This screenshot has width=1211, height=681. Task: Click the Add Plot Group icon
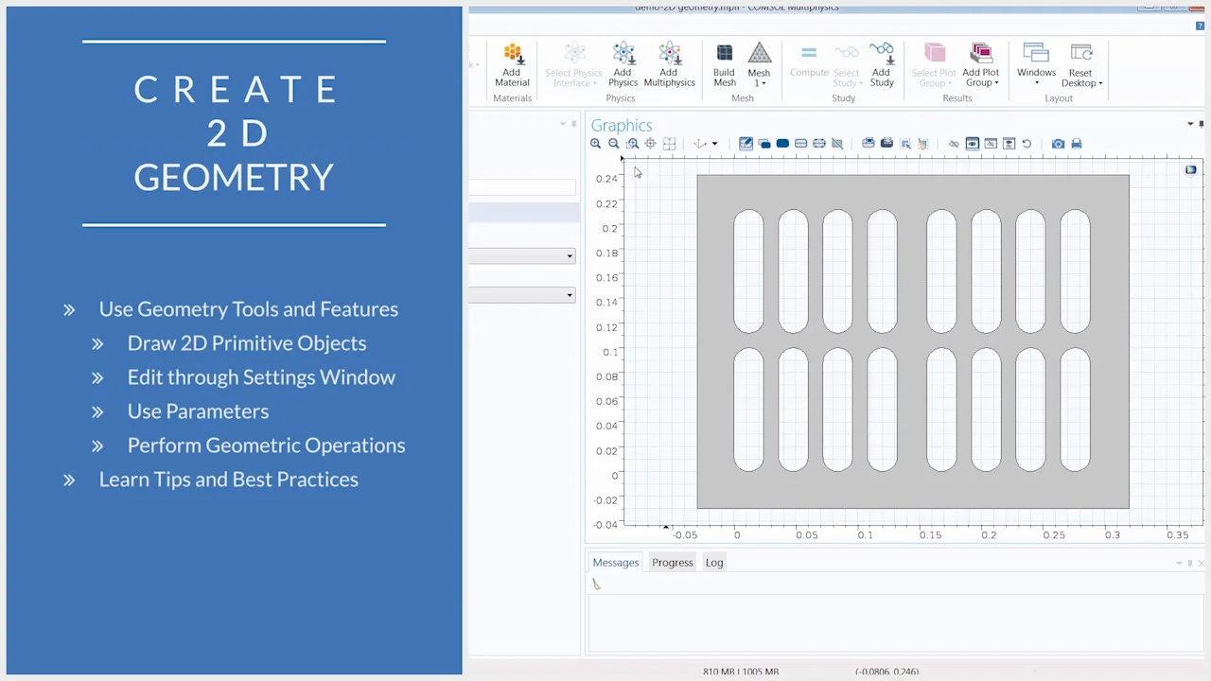980,53
